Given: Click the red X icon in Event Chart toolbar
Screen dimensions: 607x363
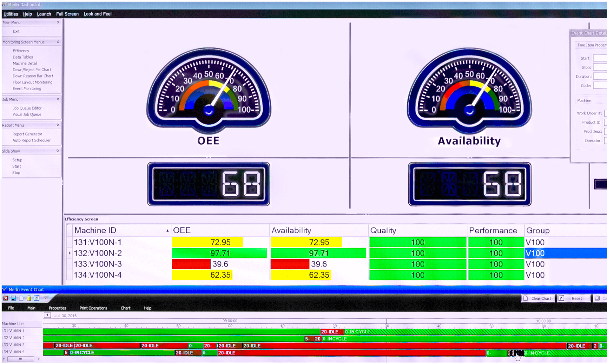Looking at the screenshot, I should click(x=5, y=298).
